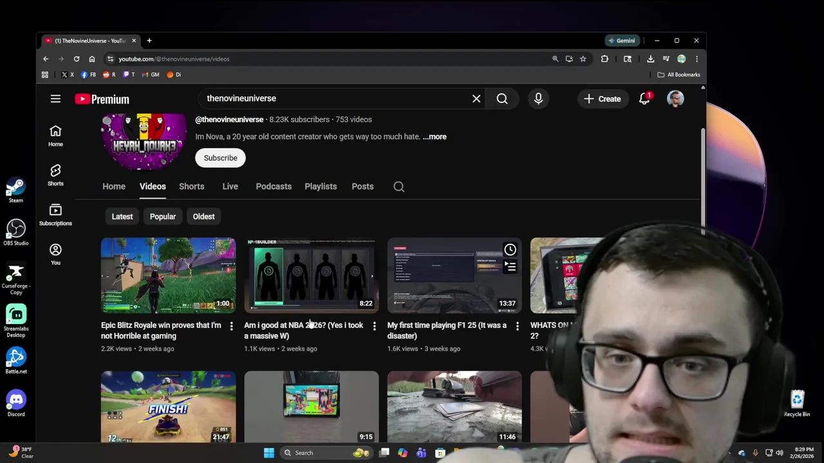Image resolution: width=824 pixels, height=463 pixels.
Task: Launch Steam from the desktop
Action: tap(16, 190)
